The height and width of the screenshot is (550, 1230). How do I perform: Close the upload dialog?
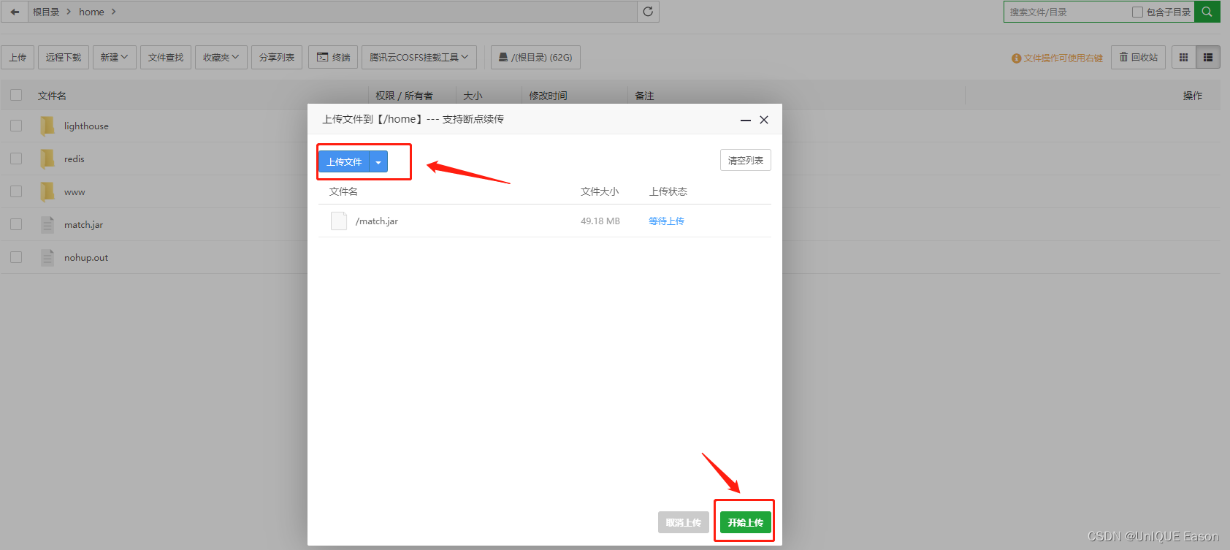pos(764,120)
